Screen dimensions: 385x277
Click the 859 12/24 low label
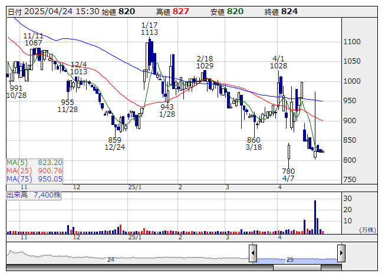point(114,144)
